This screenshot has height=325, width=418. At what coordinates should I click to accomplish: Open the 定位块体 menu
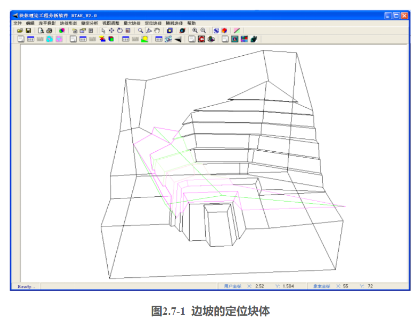point(153,24)
